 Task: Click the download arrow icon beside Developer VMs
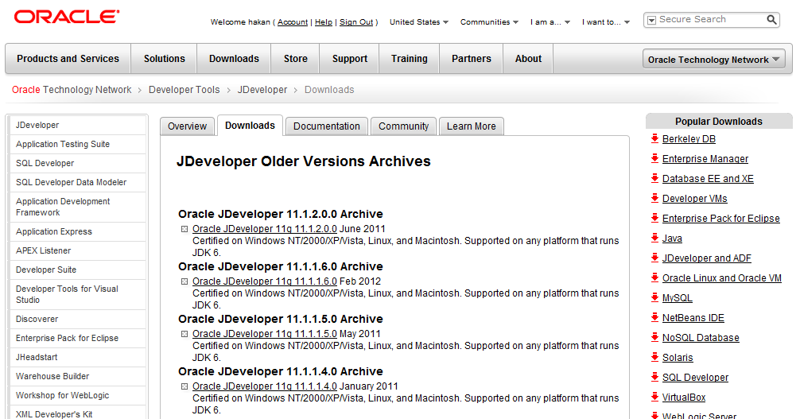pyautogui.click(x=654, y=199)
